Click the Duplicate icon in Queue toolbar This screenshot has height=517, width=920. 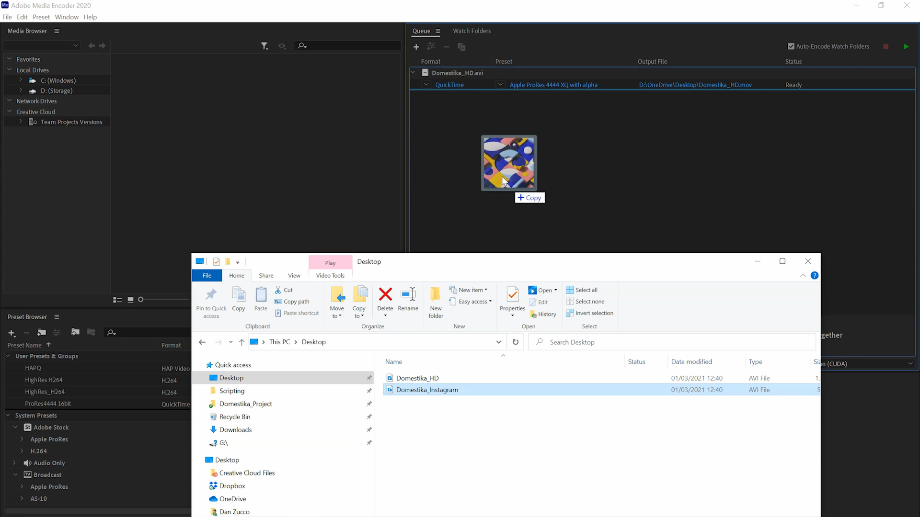click(x=461, y=47)
